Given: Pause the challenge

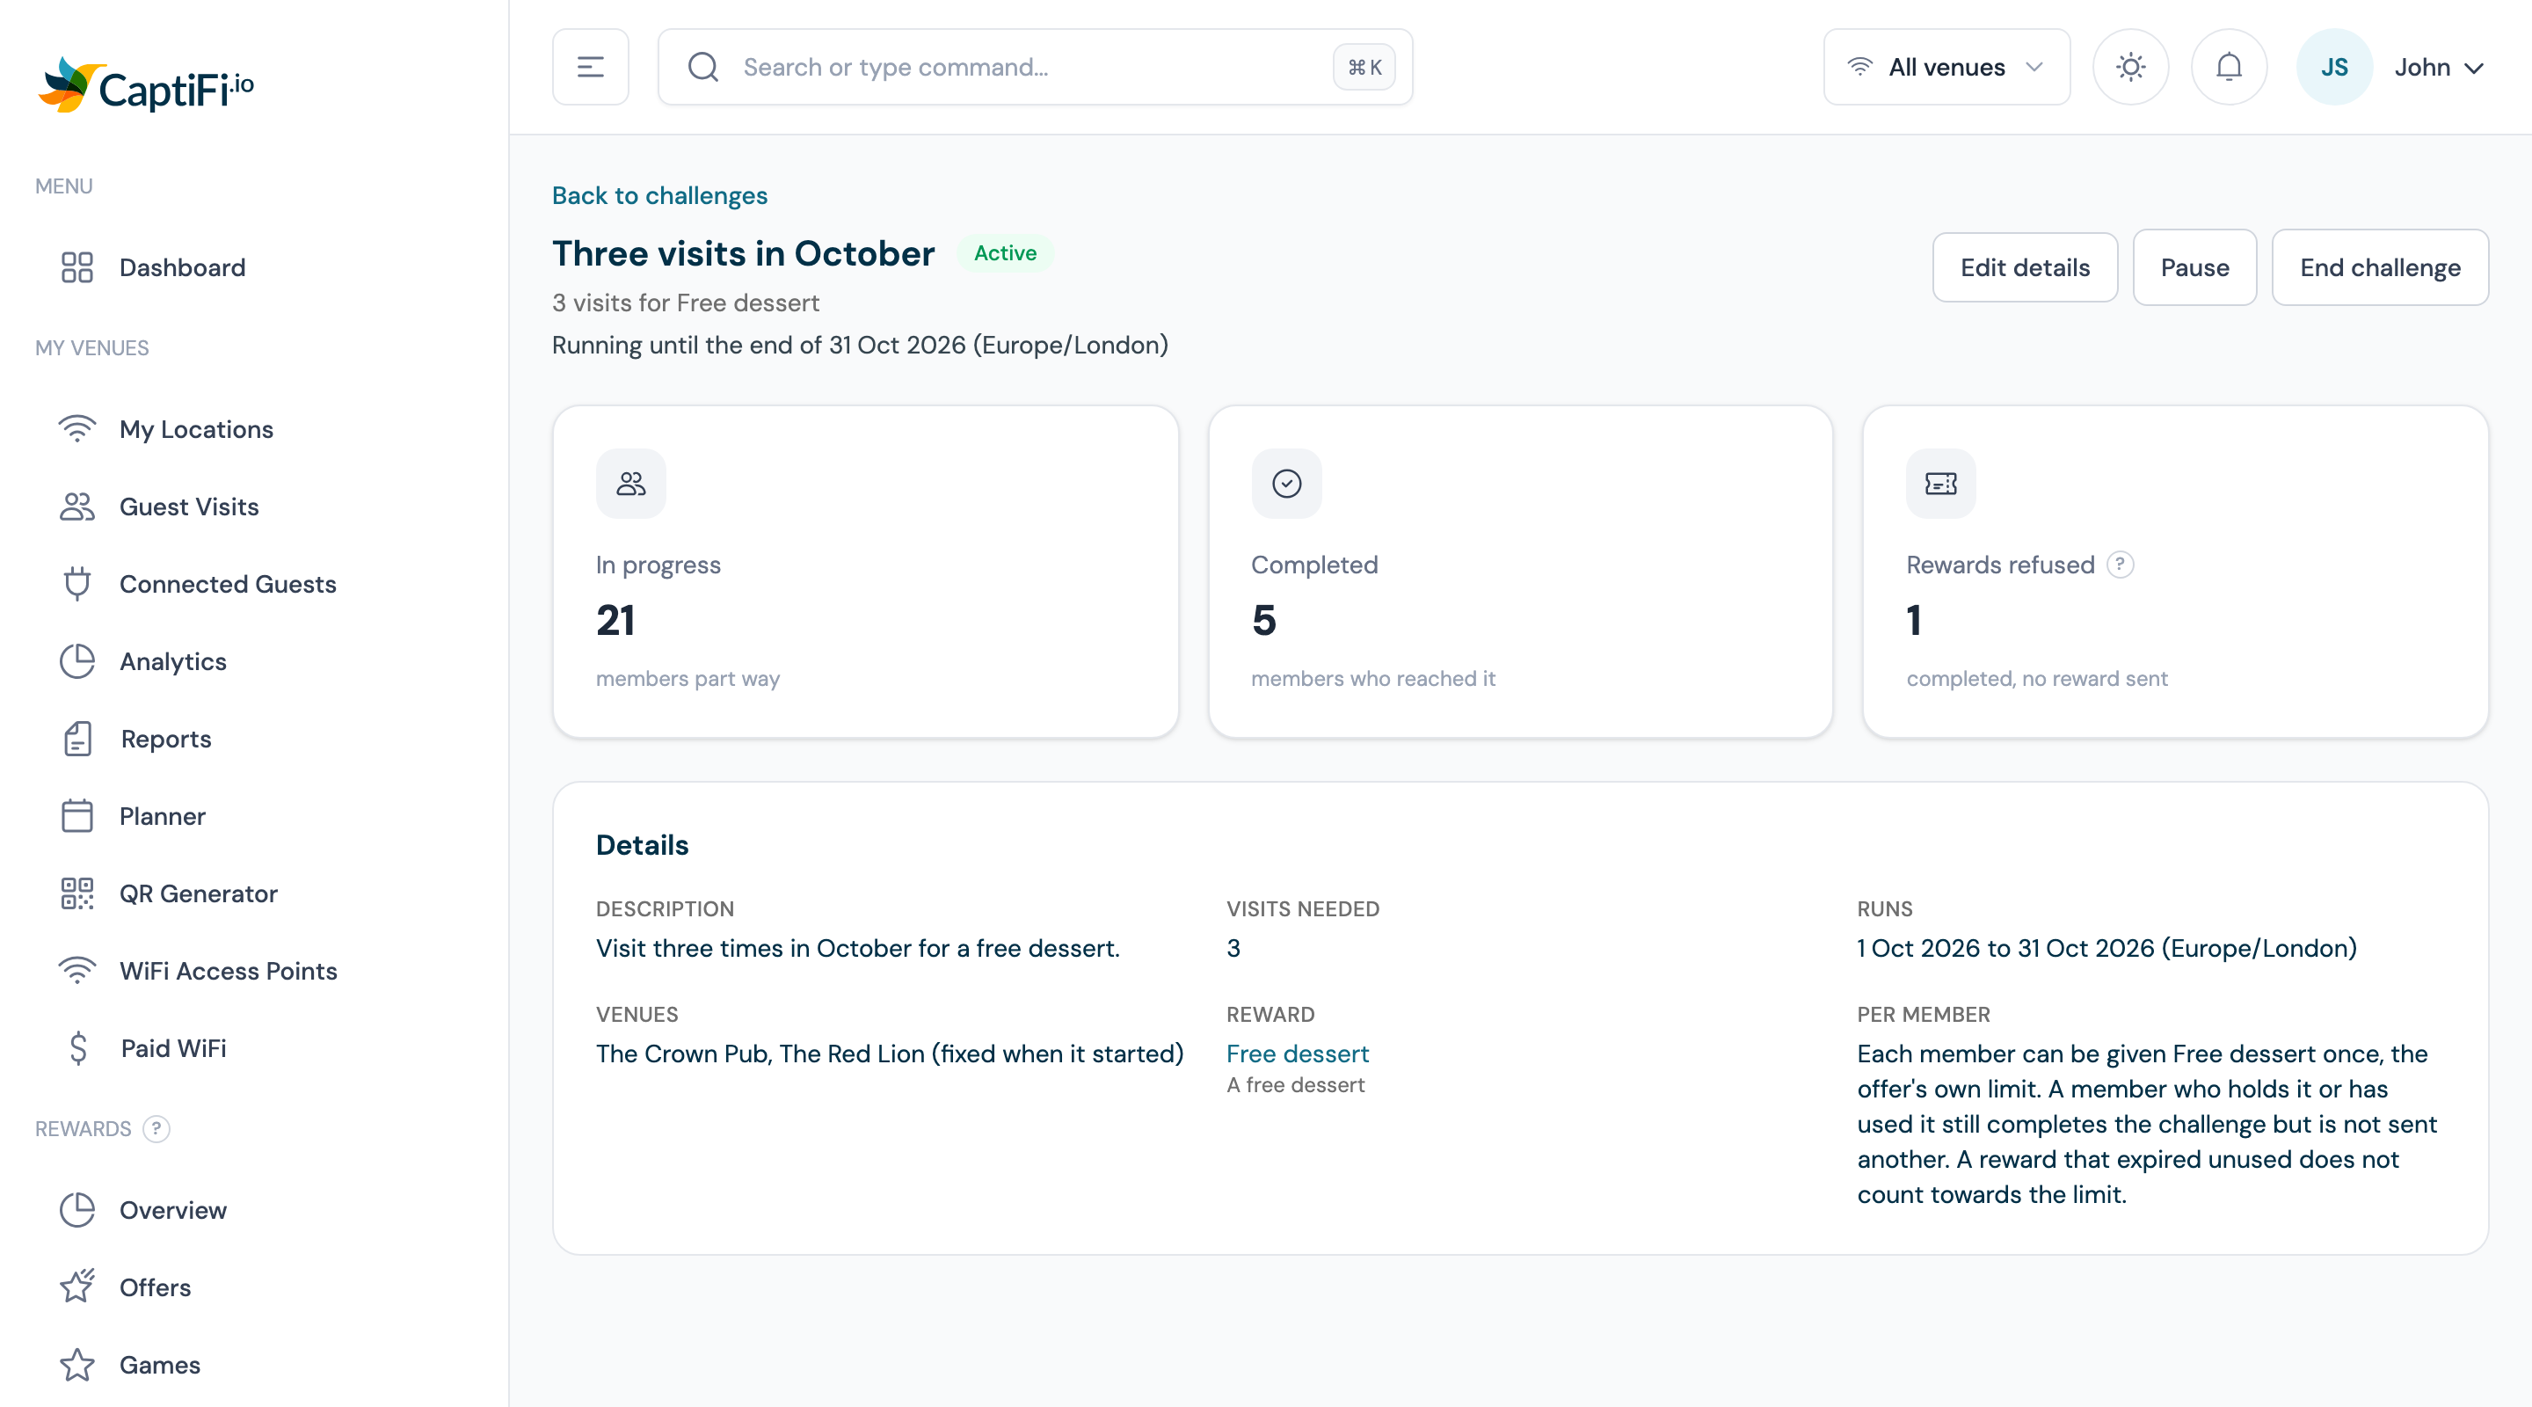Looking at the screenshot, I should pos(2194,267).
